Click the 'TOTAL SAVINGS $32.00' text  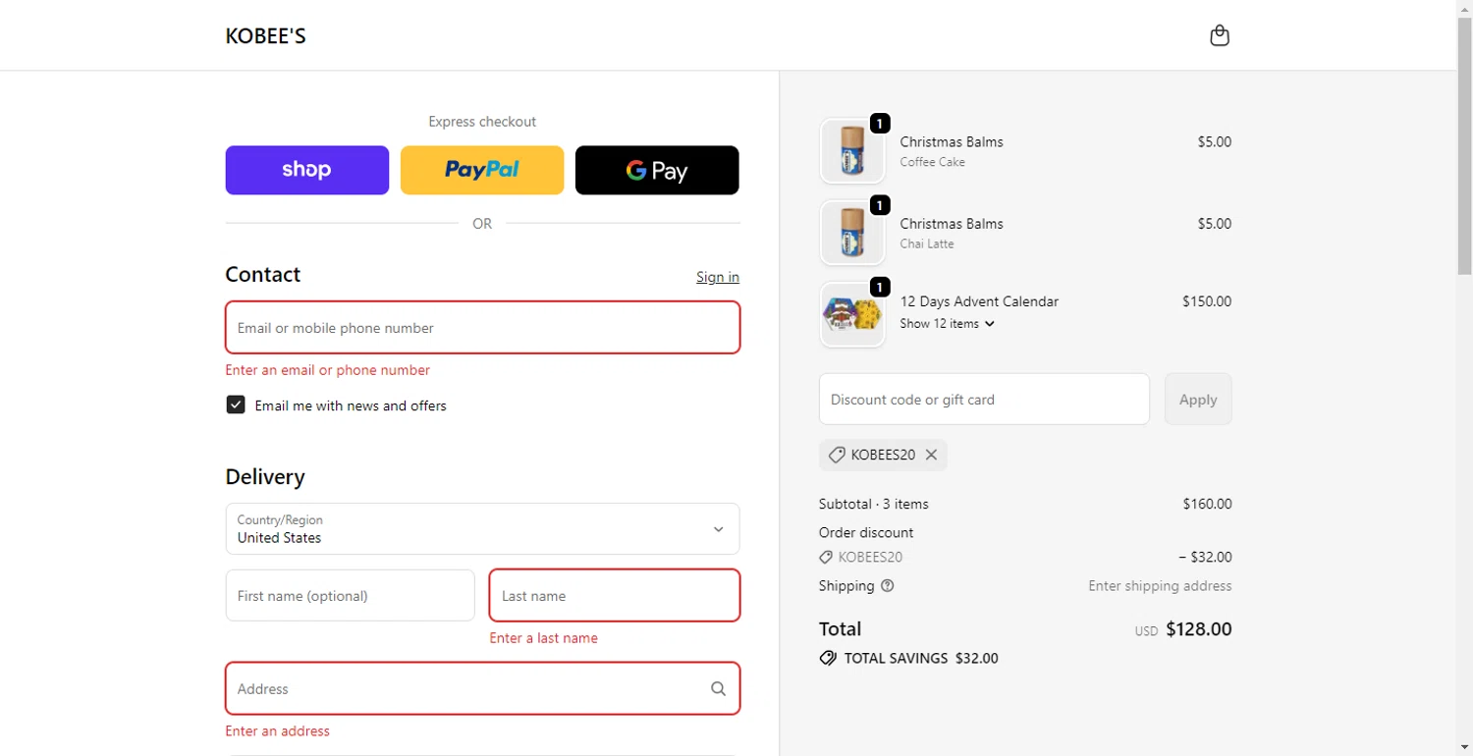point(921,658)
